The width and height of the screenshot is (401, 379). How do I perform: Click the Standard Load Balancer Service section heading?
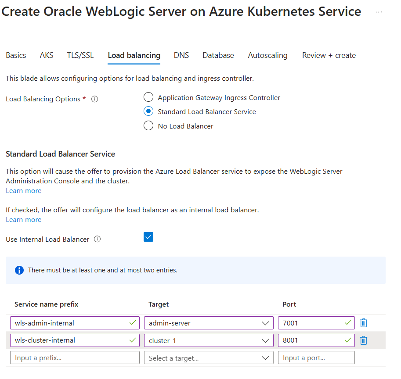click(60, 154)
